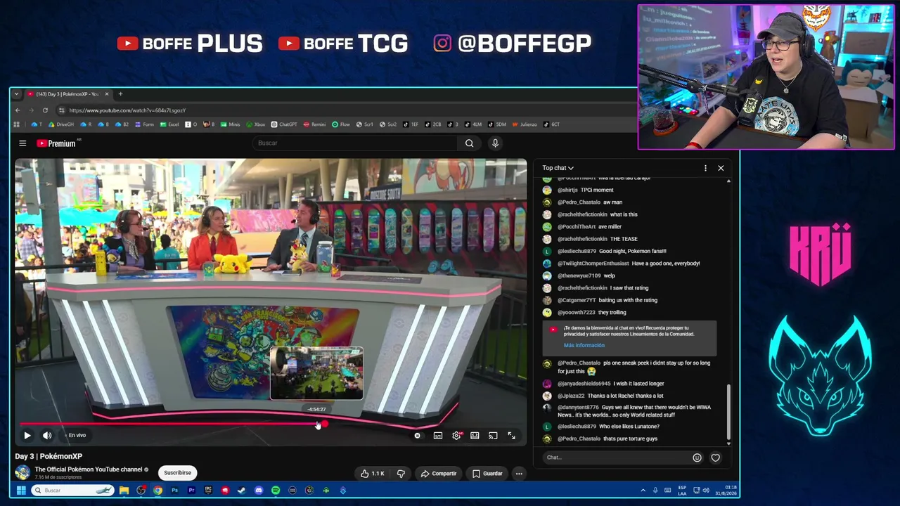The width and height of the screenshot is (900, 506).
Task: Open Discord from the taskbar
Action: [259, 491]
